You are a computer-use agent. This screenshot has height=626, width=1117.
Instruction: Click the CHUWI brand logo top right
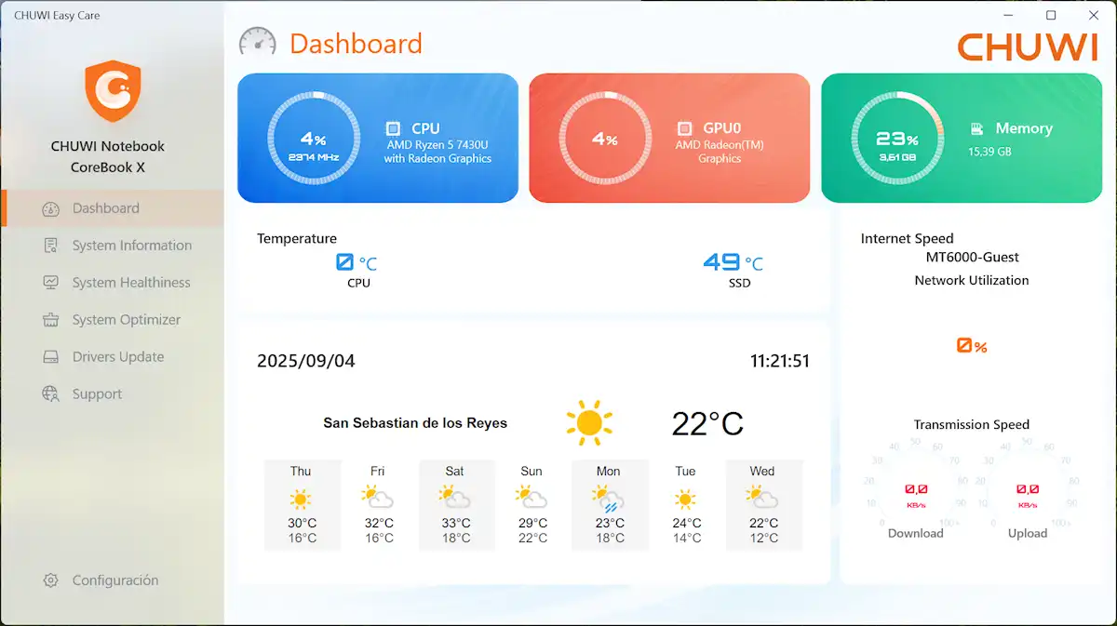click(x=1028, y=47)
